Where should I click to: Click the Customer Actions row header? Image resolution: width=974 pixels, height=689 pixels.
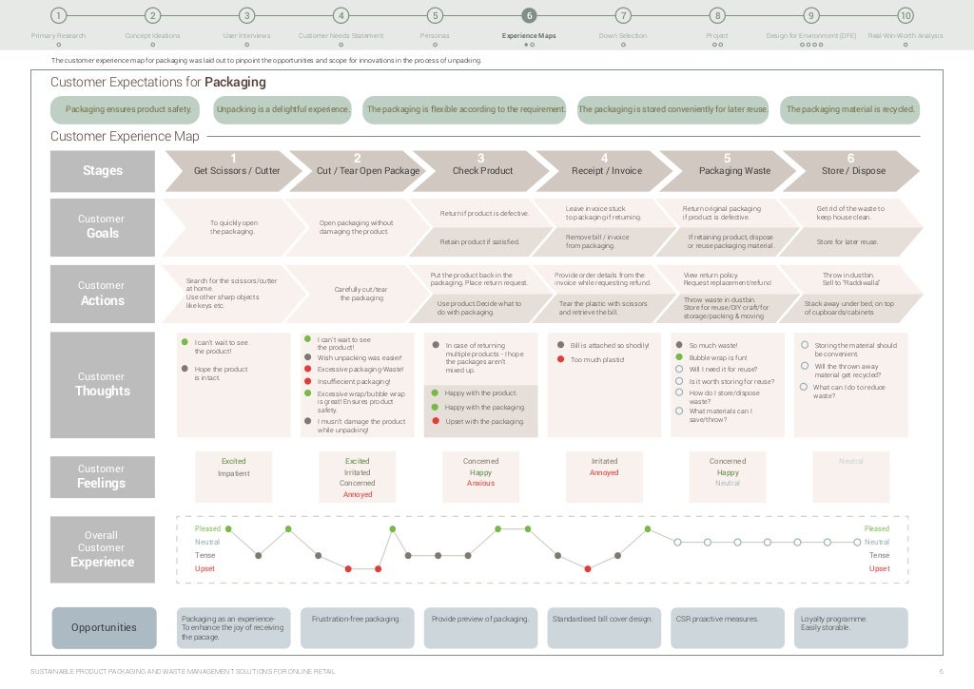tap(103, 294)
